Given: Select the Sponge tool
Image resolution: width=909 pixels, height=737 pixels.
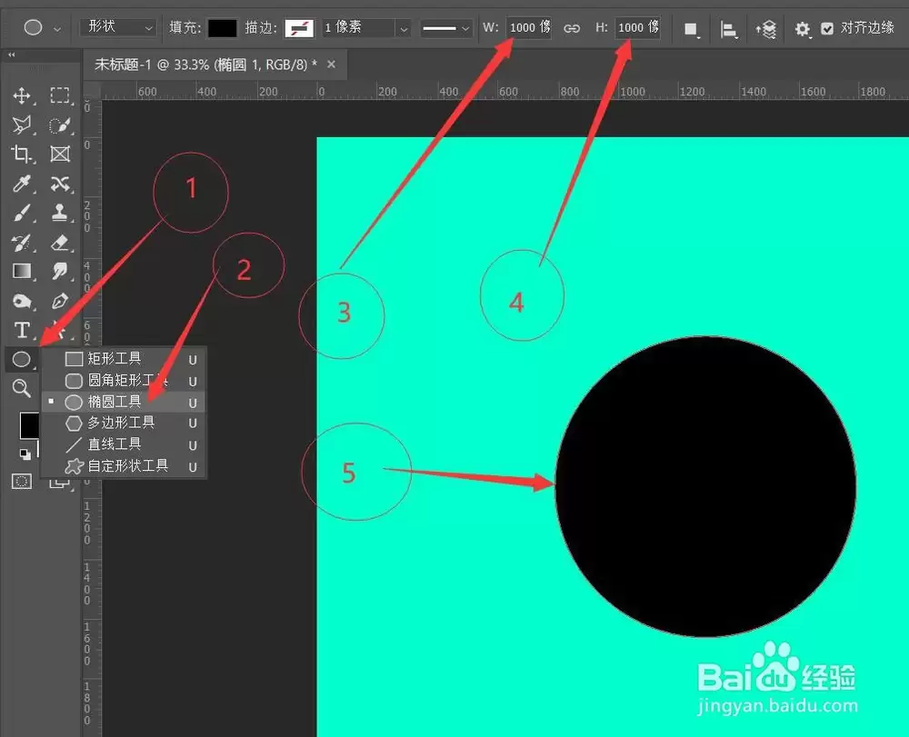Looking at the screenshot, I should click(x=22, y=302).
